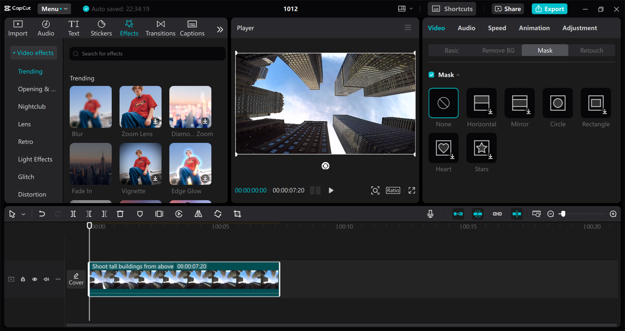Open the Captions panel
The width and height of the screenshot is (625, 331).
coord(192,28)
